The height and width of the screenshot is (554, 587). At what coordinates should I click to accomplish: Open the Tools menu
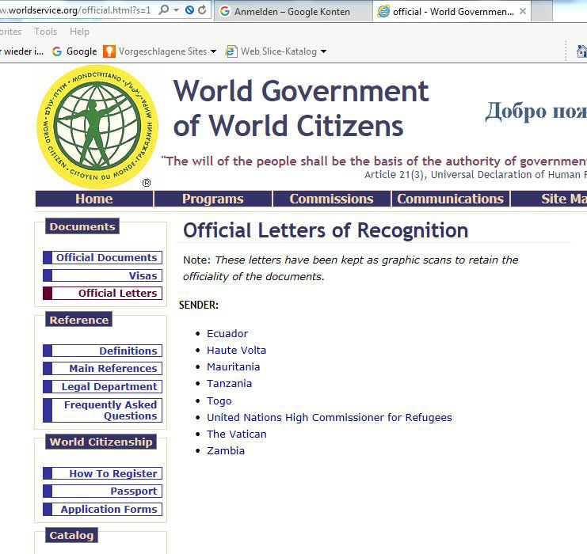click(46, 32)
